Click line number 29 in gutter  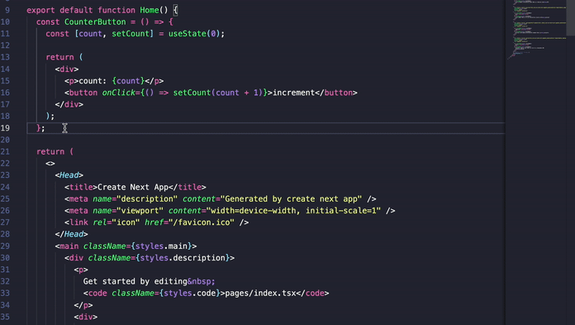[x=6, y=246]
